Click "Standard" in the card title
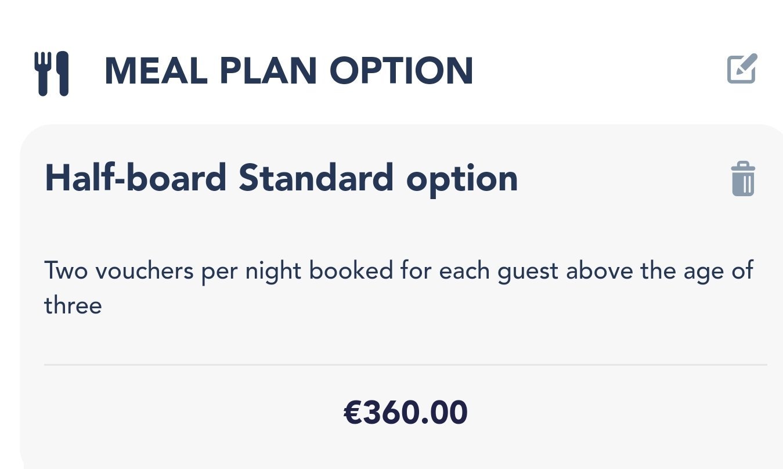783x469 pixels. [315, 178]
